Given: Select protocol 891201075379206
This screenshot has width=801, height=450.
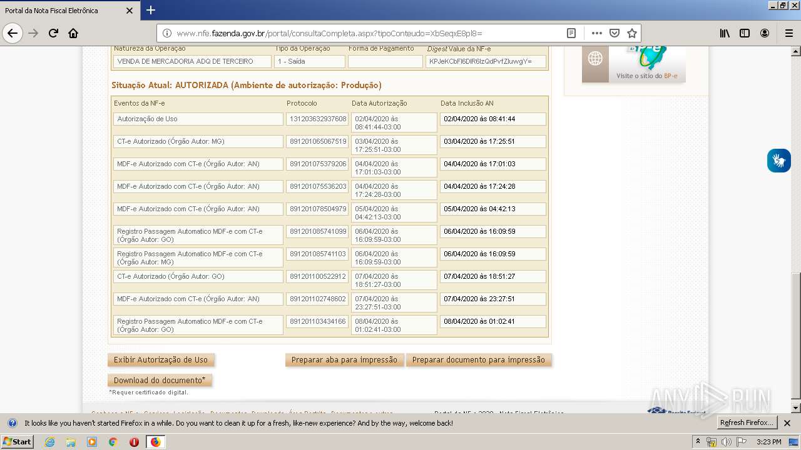Looking at the screenshot, I should (x=317, y=164).
